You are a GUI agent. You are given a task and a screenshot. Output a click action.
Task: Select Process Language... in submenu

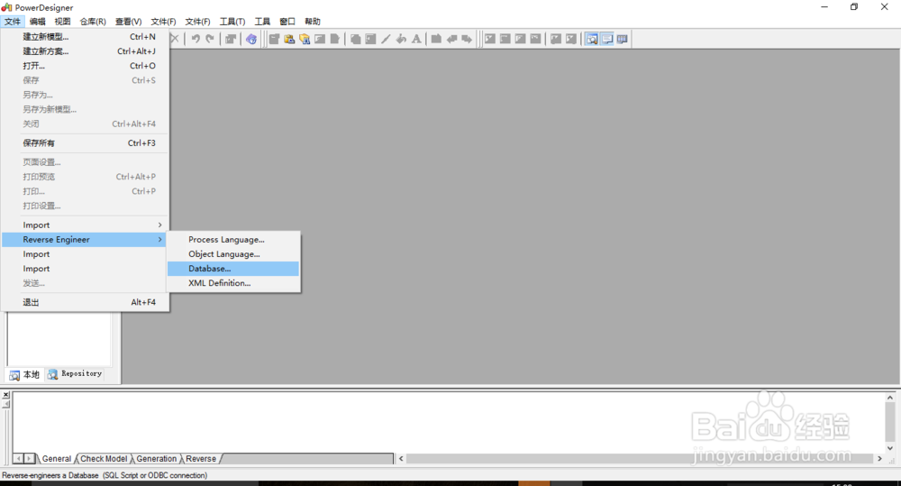[x=233, y=239]
